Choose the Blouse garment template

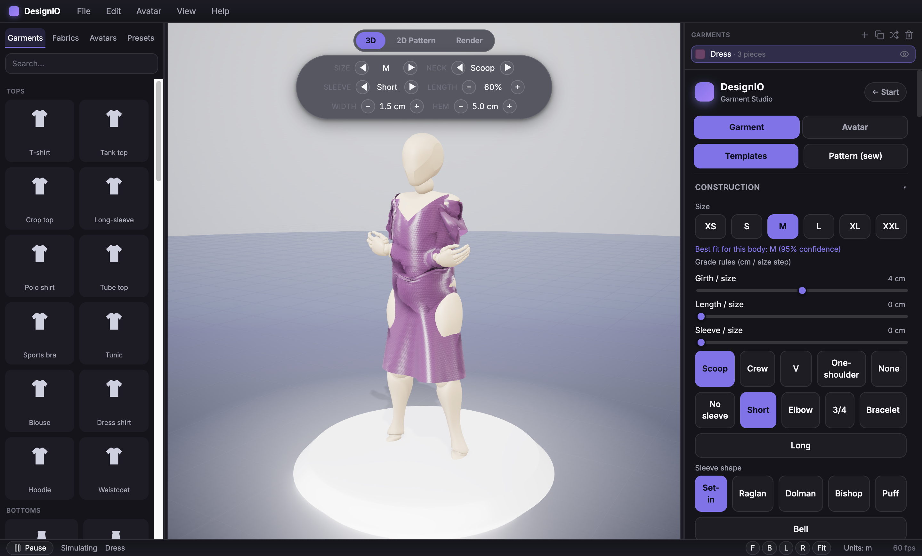pyautogui.click(x=40, y=401)
